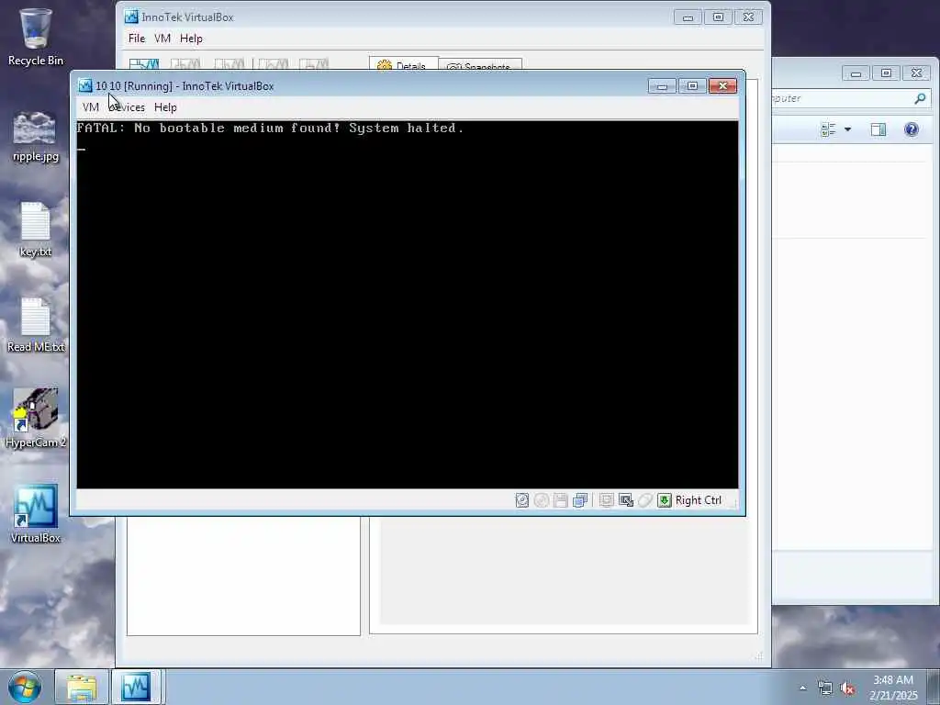
Task: Click the floppy disk indicator in VM status bar
Action: (561, 500)
